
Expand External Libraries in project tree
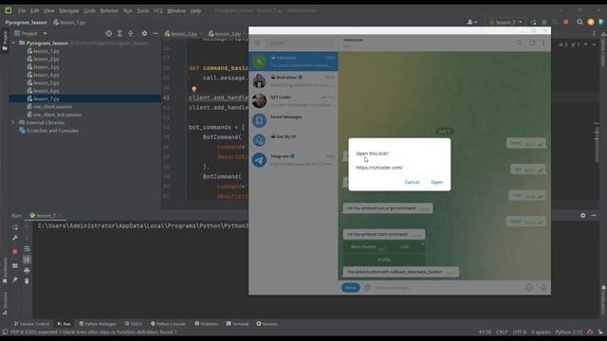click(13, 122)
